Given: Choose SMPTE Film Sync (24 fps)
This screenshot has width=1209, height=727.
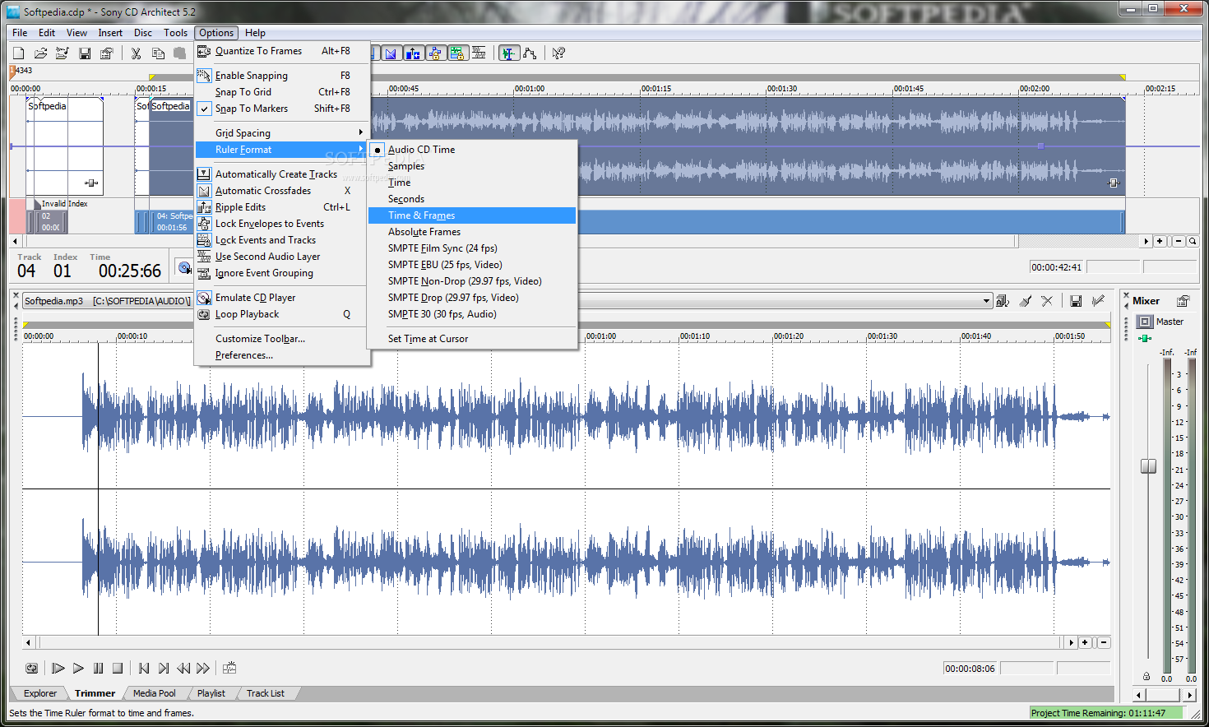Looking at the screenshot, I should pos(472,248).
